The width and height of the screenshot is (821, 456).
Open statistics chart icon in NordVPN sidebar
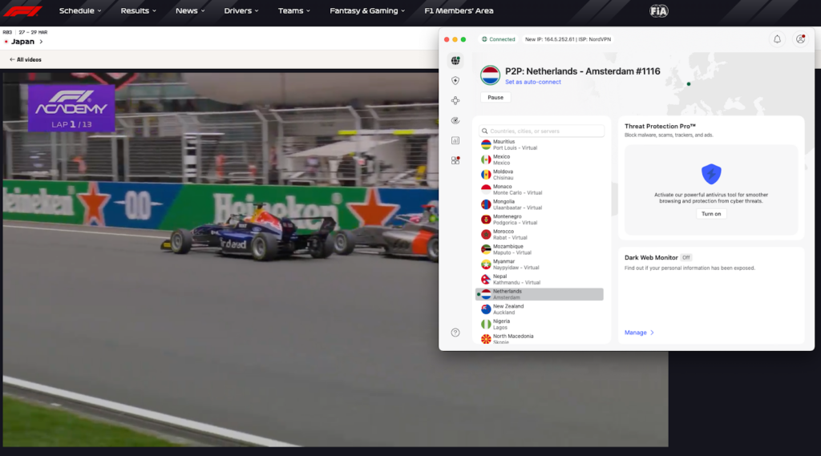coord(455,140)
